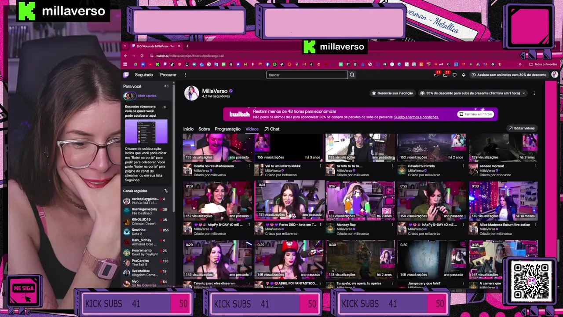The width and height of the screenshot is (563, 317).
Task: Switch to the Início channel tab
Action: [x=188, y=129]
